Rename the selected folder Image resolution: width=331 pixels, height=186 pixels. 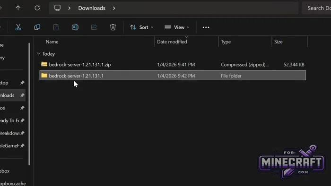point(75,27)
